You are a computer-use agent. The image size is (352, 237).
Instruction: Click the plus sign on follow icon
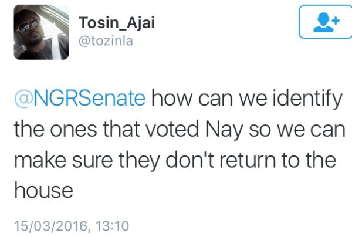point(336,19)
